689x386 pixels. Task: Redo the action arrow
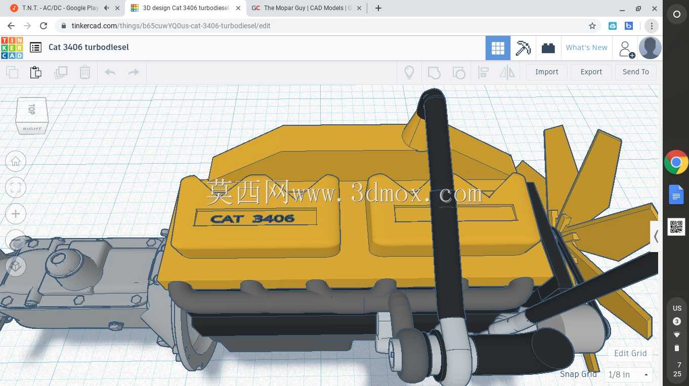pos(134,72)
